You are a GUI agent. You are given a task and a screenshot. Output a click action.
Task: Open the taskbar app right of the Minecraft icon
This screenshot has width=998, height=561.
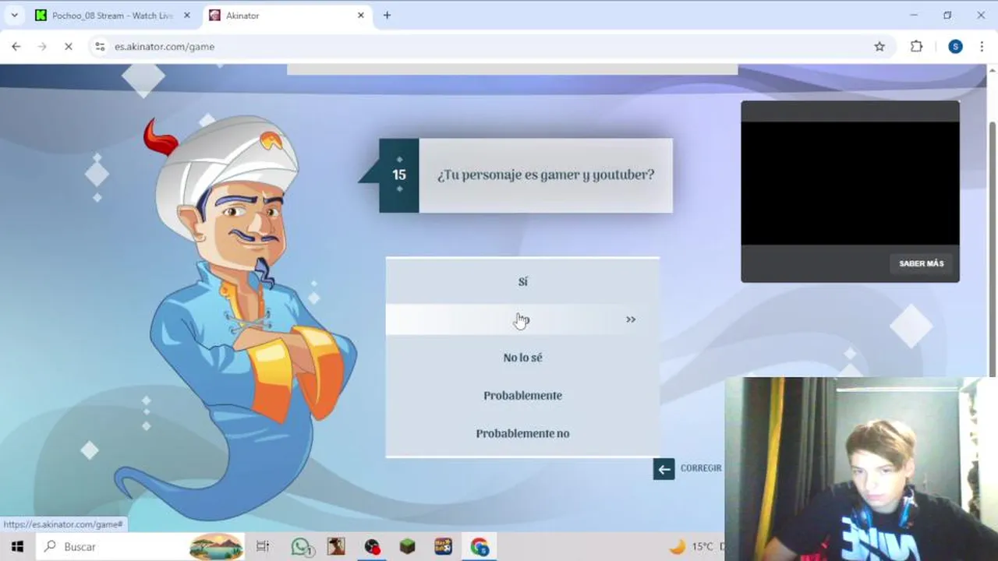pyautogui.click(x=443, y=547)
